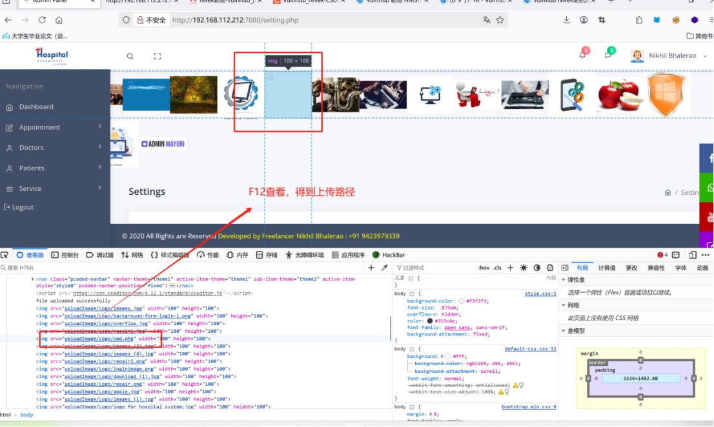Open devtools more options ellipsis menu
This screenshot has width=714, height=427.
(706, 255)
